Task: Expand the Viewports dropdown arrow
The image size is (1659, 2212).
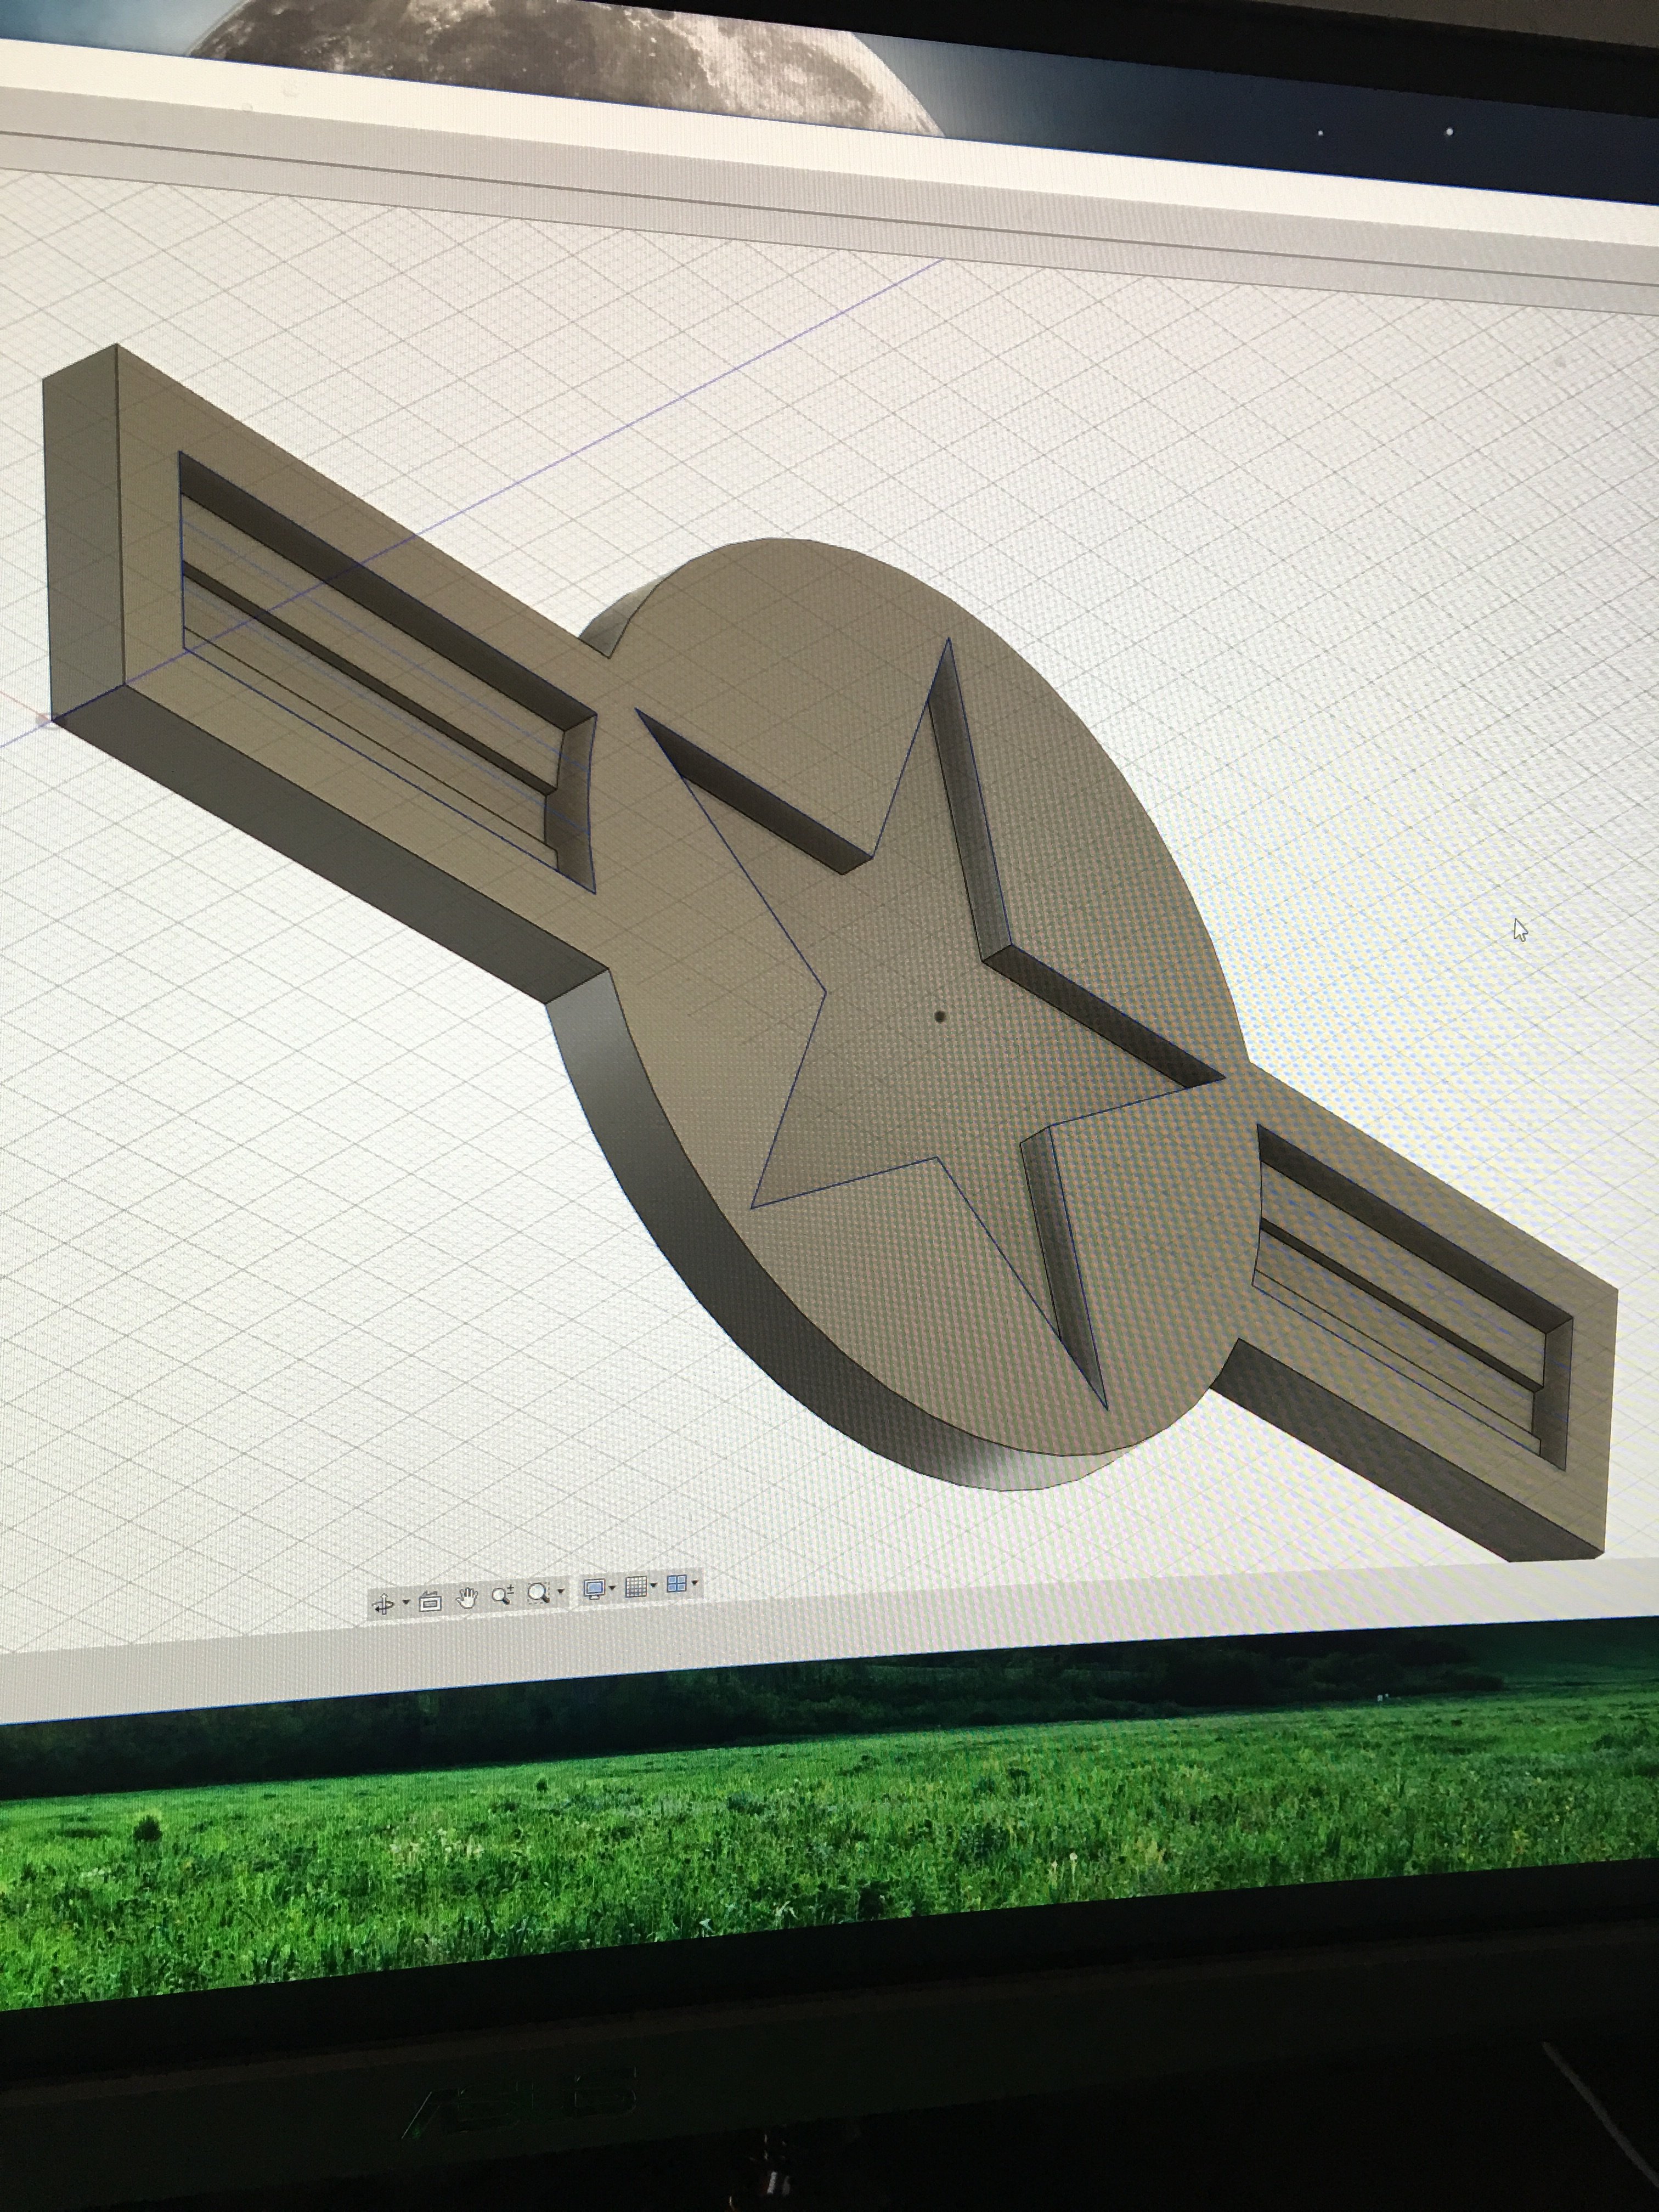Action: pos(695,1582)
